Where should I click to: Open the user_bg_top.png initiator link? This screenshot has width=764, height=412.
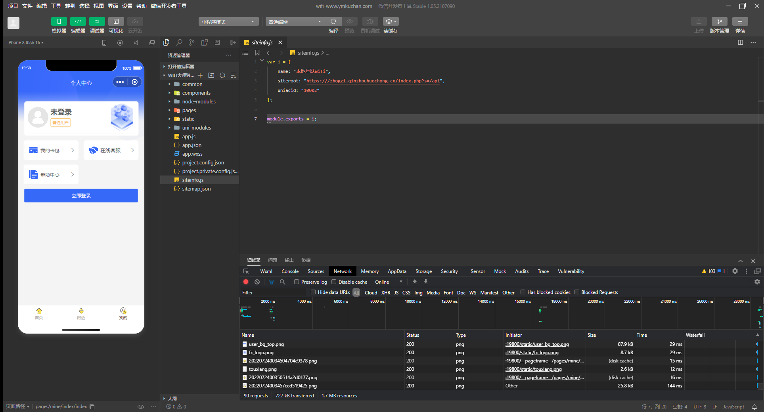tap(537, 344)
